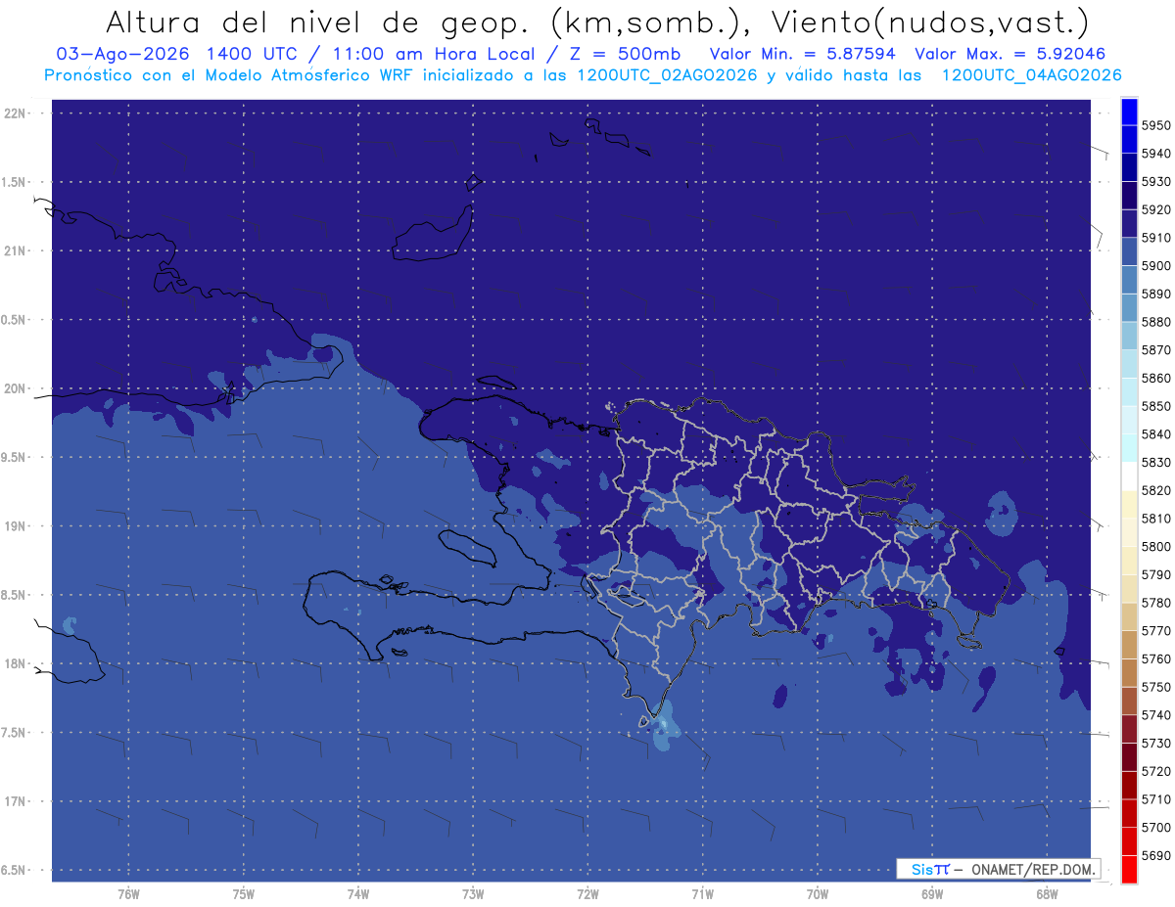Click the "5950" colorbar value

[x=1156, y=125]
